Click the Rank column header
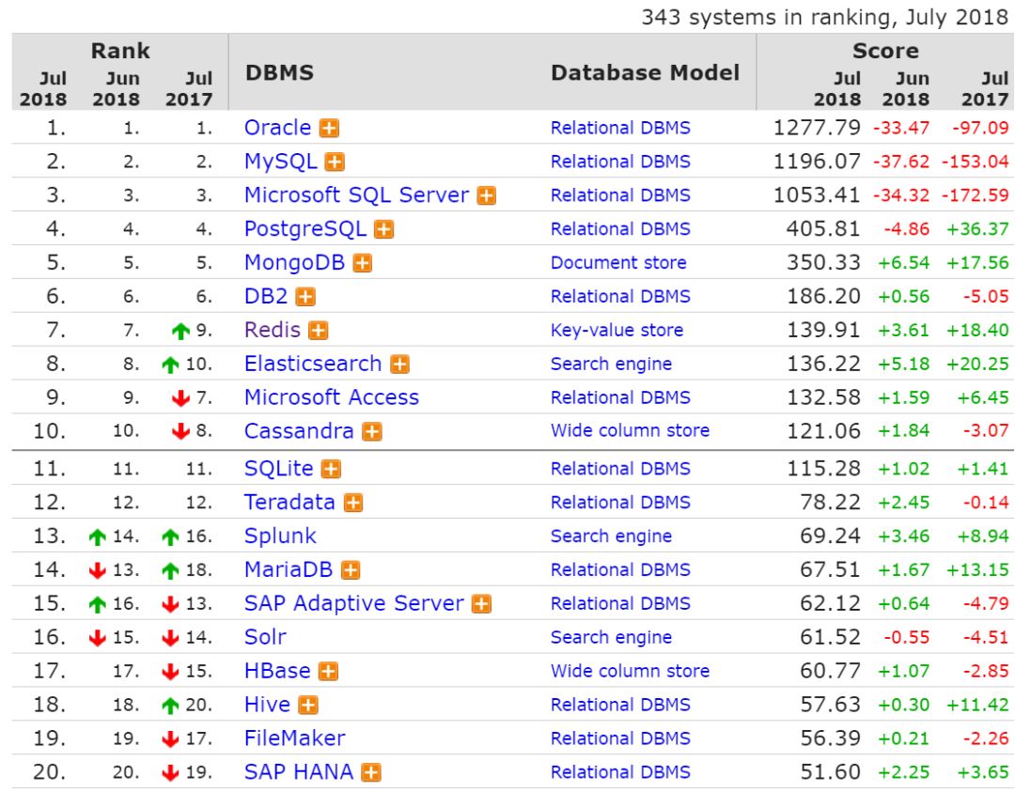 120,51
